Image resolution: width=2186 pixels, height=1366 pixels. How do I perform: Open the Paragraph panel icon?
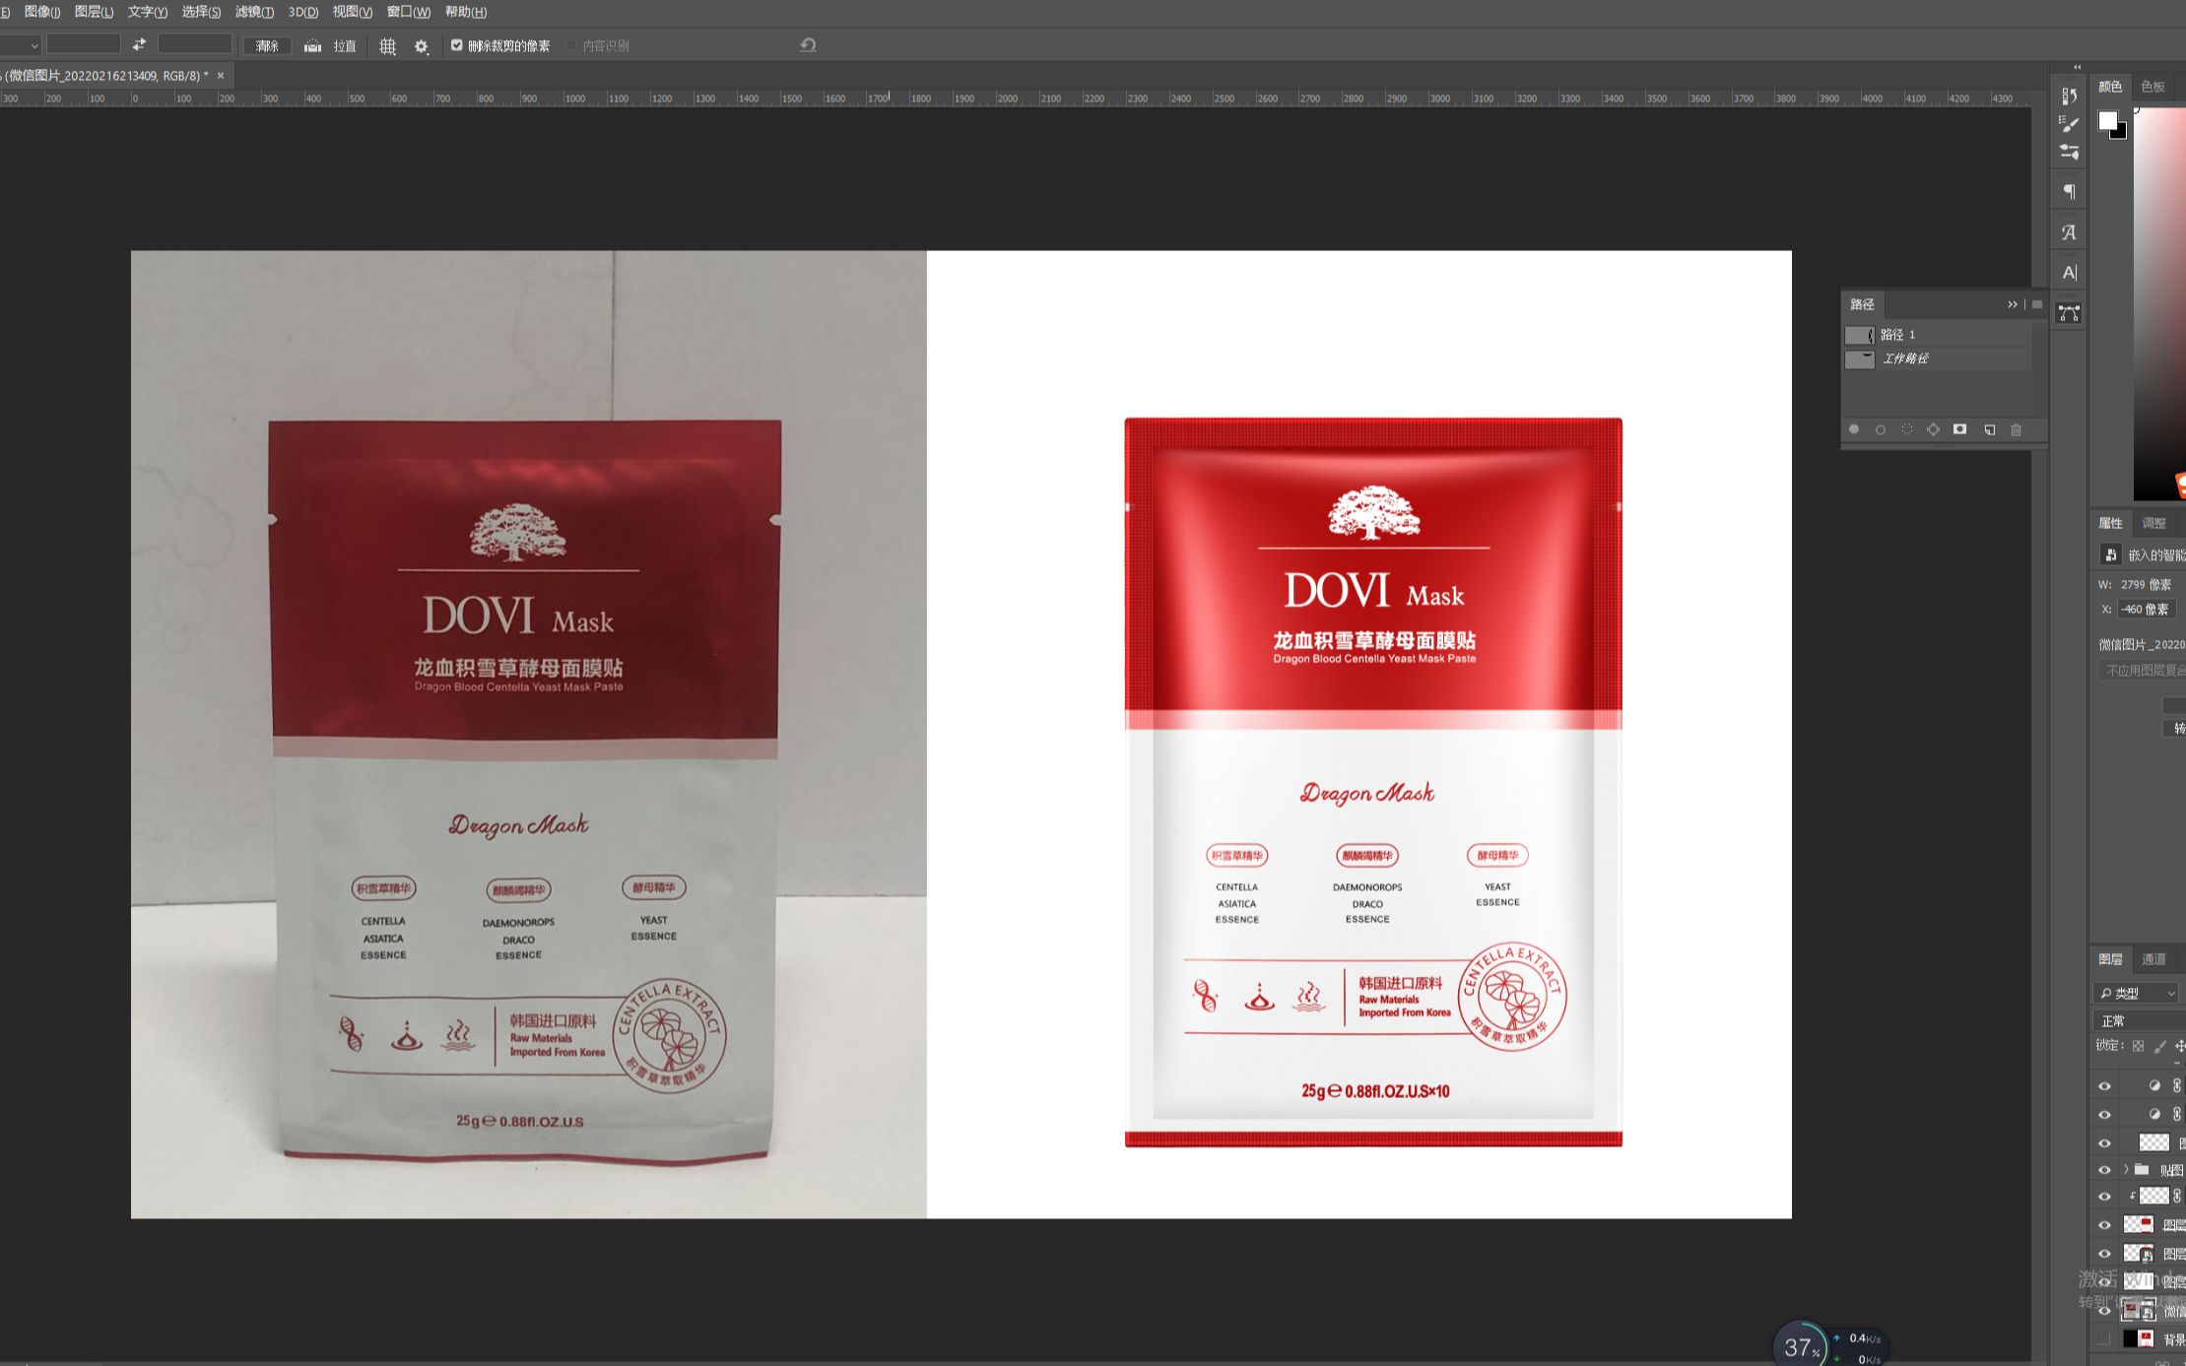pyautogui.click(x=2069, y=191)
